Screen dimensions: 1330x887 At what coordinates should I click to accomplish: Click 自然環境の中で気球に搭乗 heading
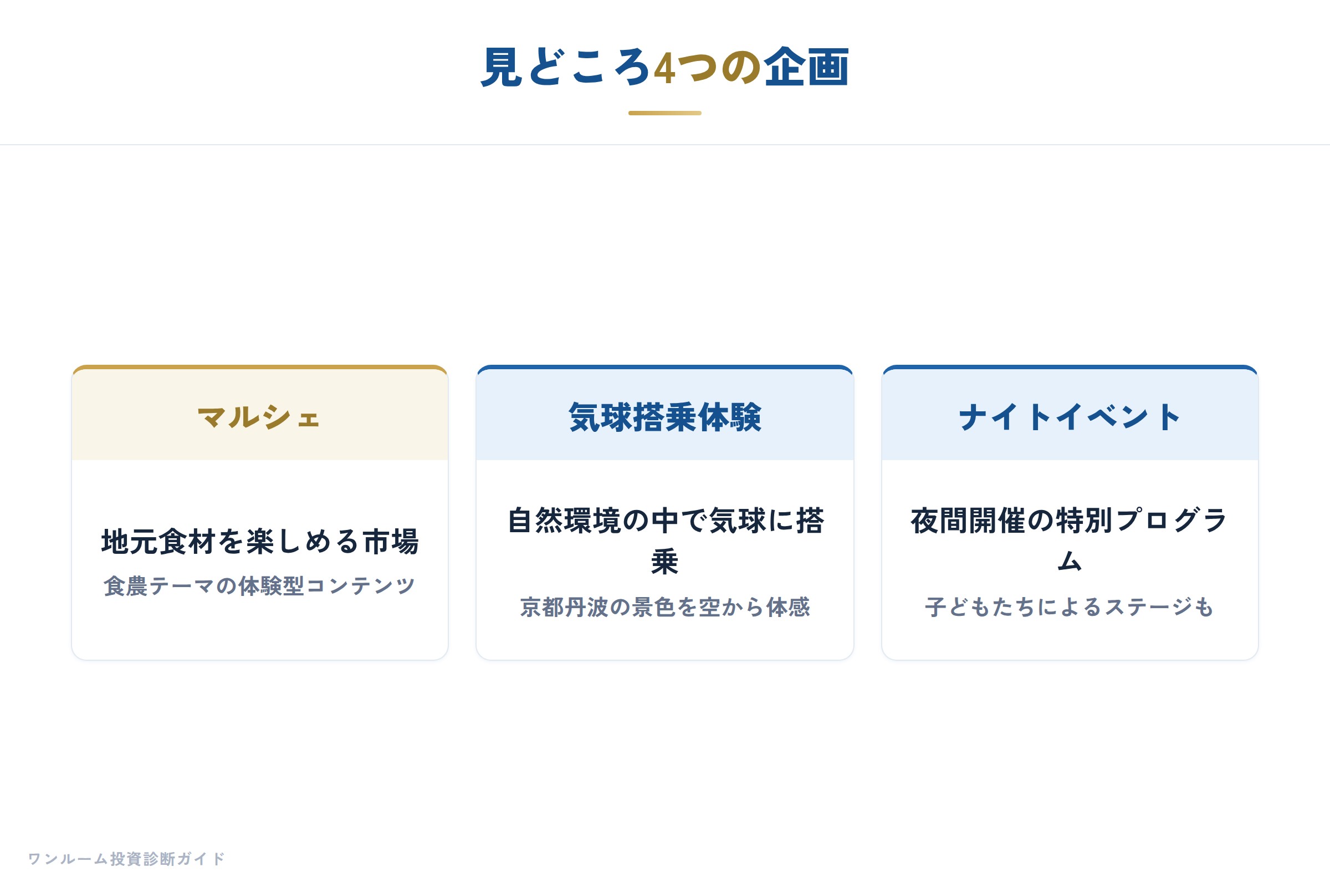click(665, 541)
